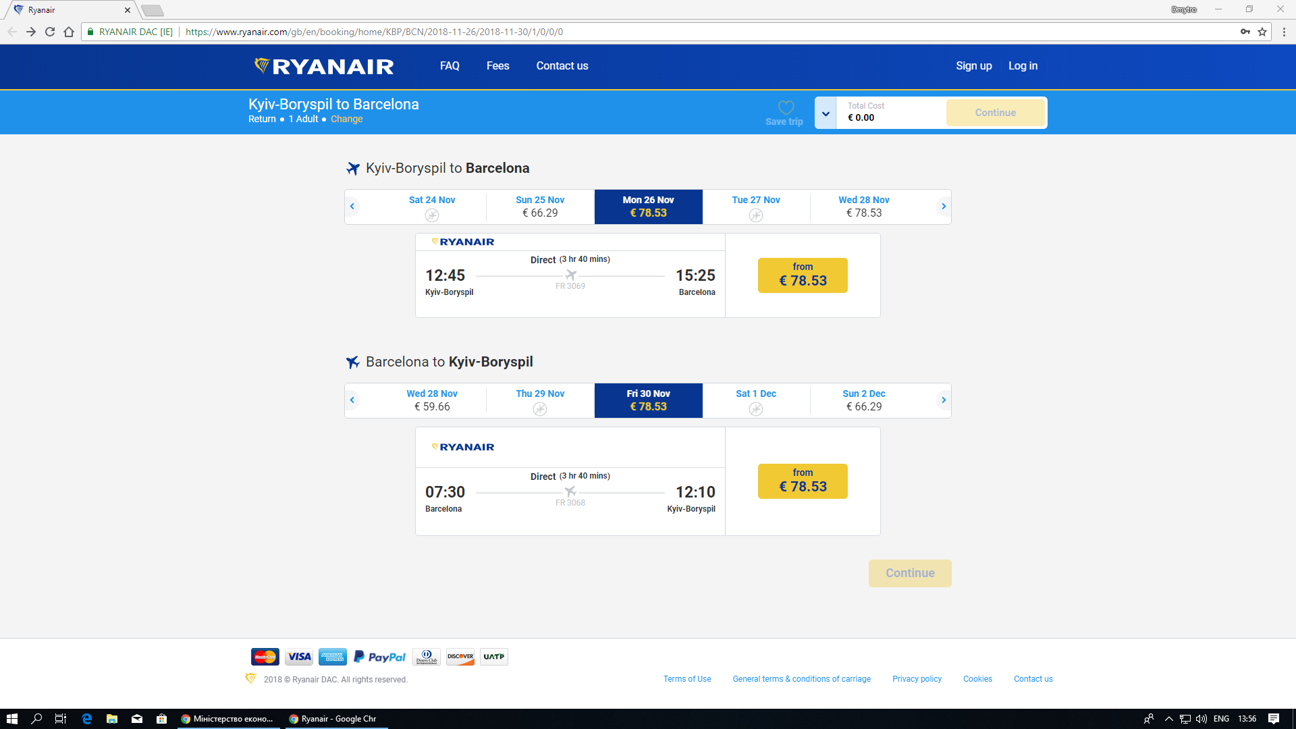Click the Ryanair logo in header
The height and width of the screenshot is (729, 1296).
[324, 66]
